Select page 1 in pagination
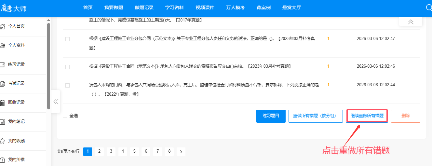Viewport: 432px width, 166px height. tap(88, 151)
